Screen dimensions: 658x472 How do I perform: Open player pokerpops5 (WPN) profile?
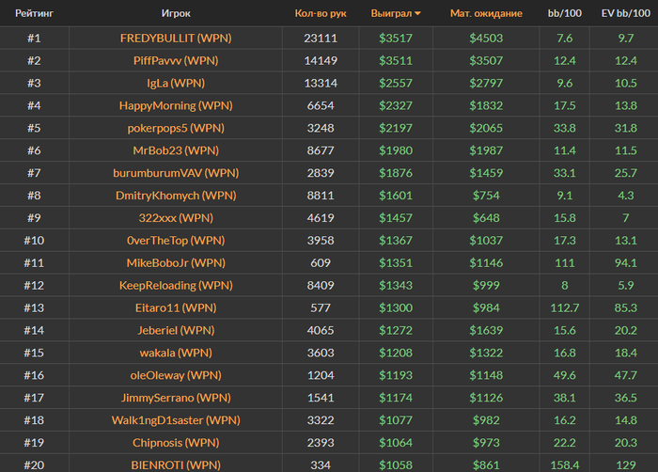(x=176, y=128)
